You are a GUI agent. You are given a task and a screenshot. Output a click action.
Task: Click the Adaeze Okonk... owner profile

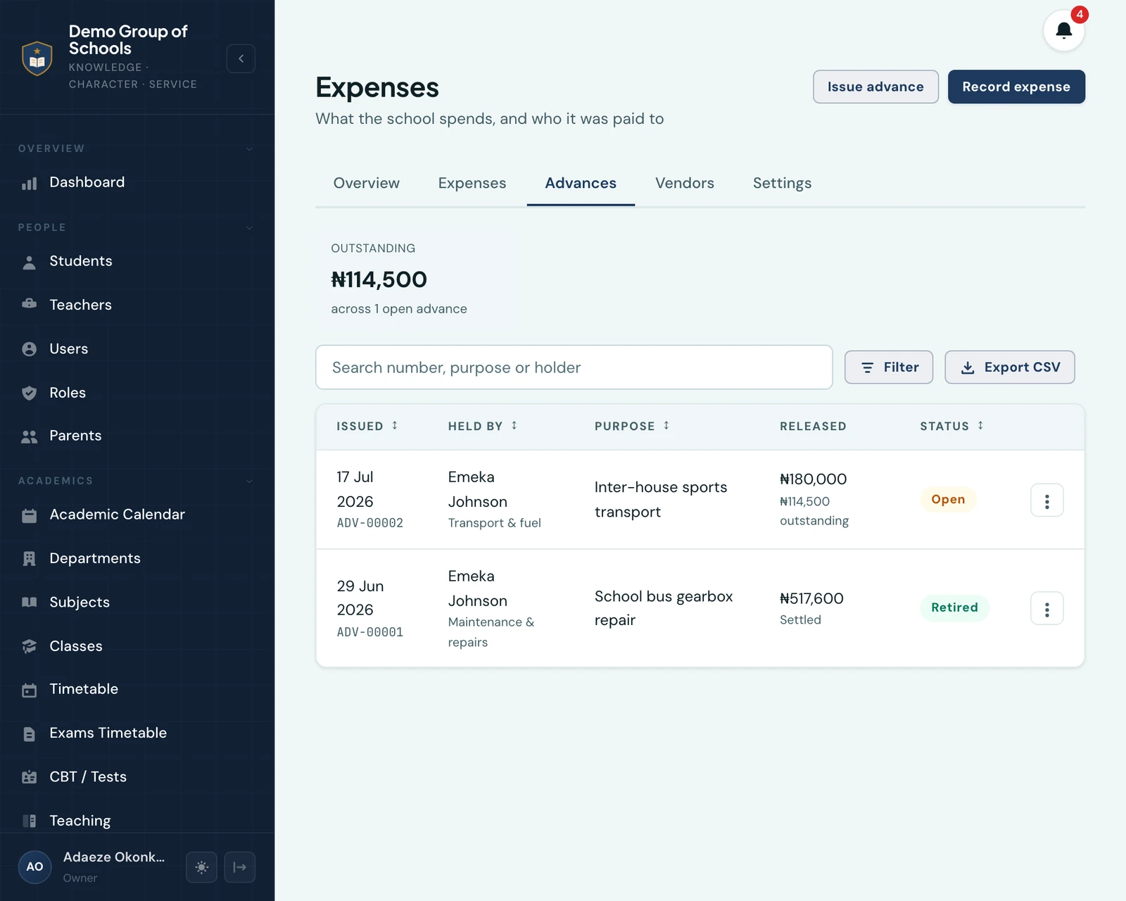91,867
